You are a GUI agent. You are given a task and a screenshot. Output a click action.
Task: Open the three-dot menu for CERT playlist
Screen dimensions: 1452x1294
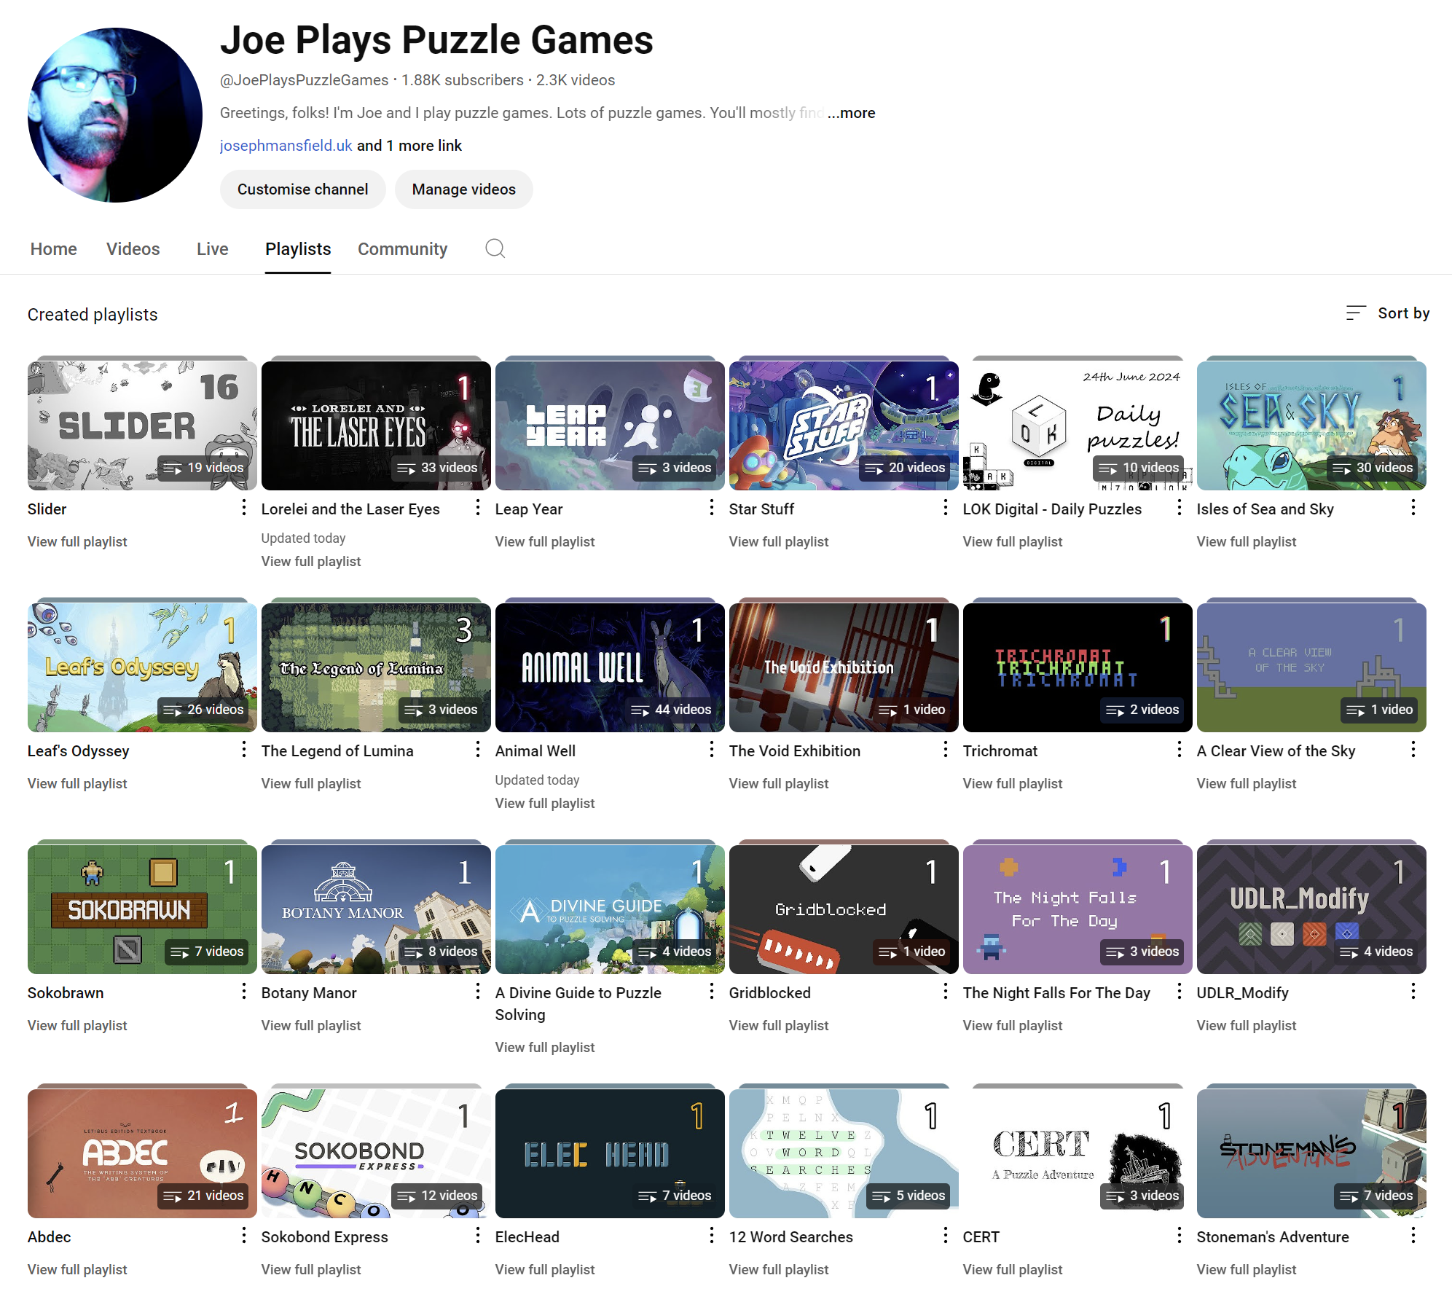1180,1236
